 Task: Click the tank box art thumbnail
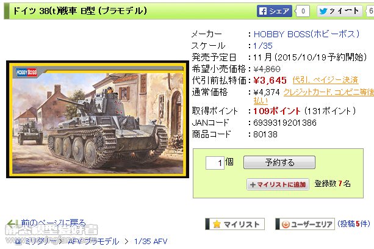98,119
